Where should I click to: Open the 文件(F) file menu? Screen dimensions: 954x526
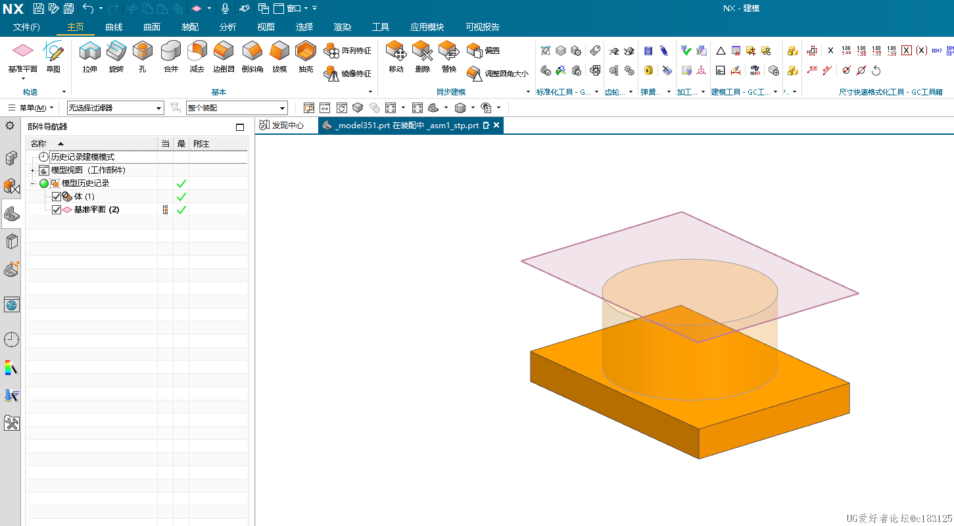pos(26,27)
